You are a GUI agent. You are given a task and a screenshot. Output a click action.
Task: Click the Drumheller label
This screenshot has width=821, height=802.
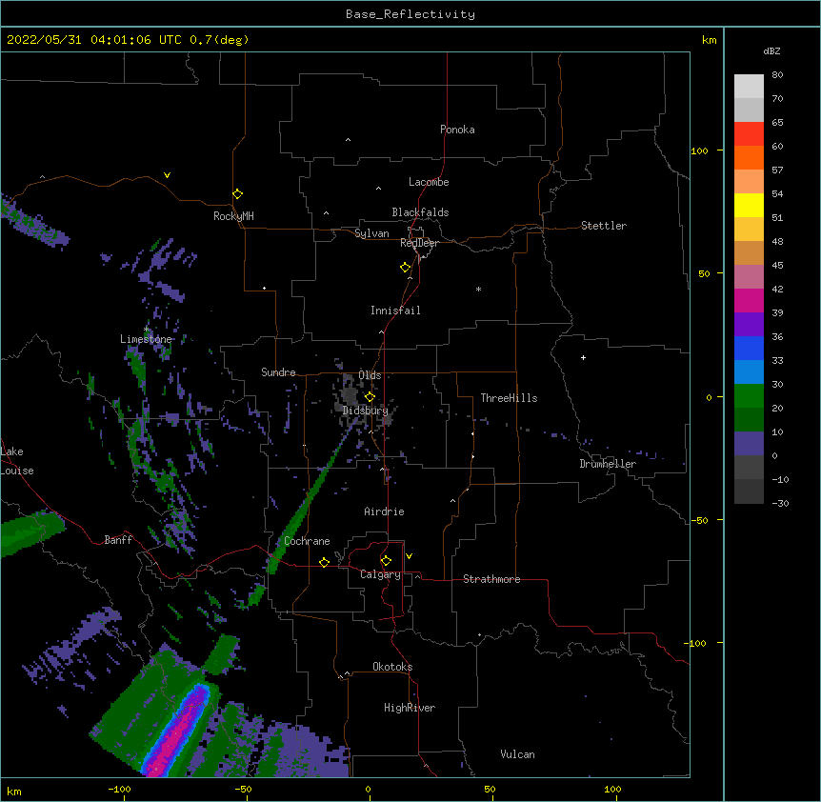coord(608,464)
